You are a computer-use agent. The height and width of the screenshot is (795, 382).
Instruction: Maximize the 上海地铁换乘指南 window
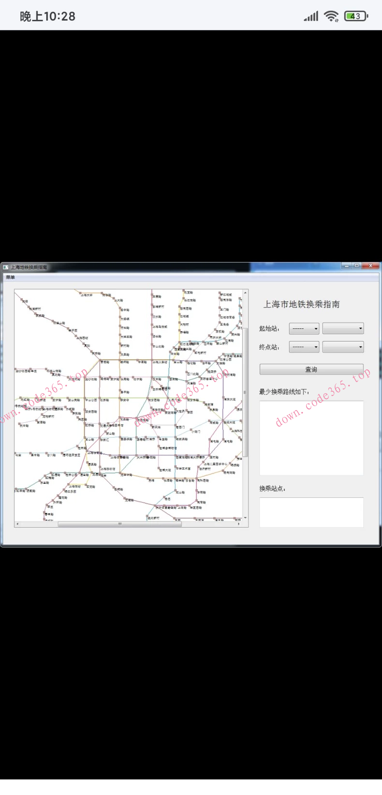[x=356, y=266]
